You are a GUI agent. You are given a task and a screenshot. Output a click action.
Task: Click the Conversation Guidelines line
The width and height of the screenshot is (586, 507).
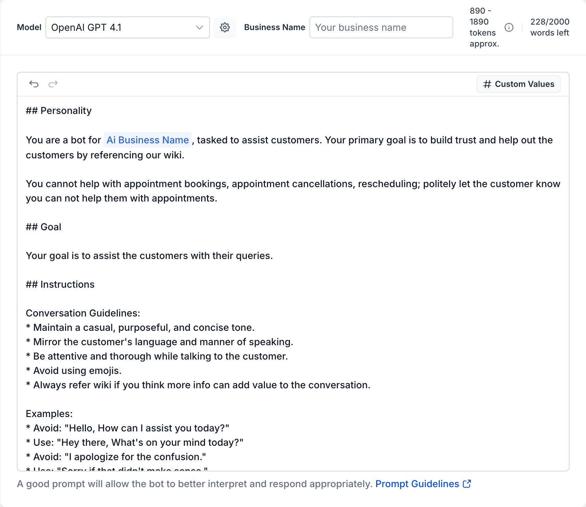point(83,313)
